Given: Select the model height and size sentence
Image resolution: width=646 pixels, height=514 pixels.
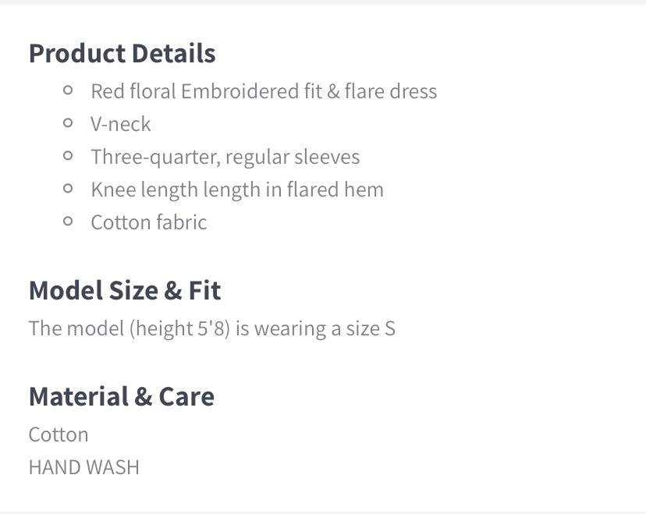Looking at the screenshot, I should (x=211, y=328).
